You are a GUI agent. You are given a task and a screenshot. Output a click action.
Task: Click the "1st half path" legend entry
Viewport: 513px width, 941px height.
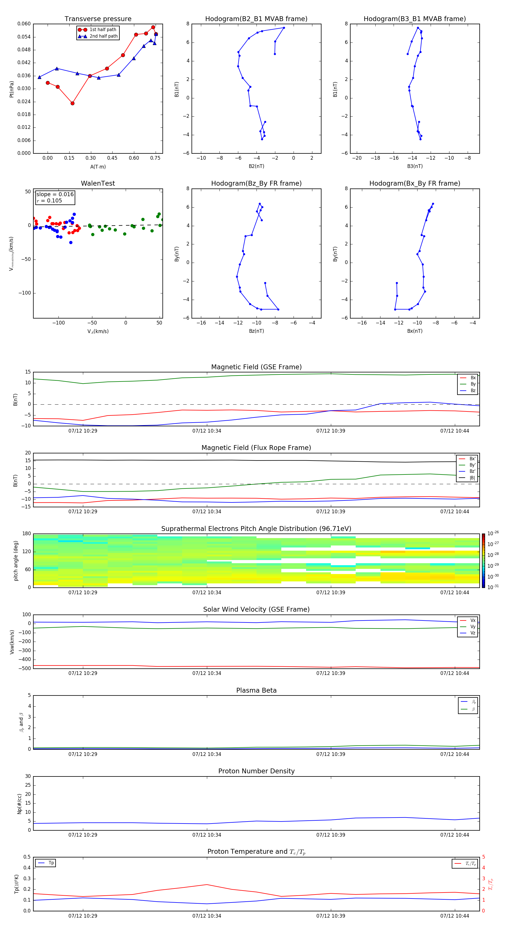coord(97,30)
